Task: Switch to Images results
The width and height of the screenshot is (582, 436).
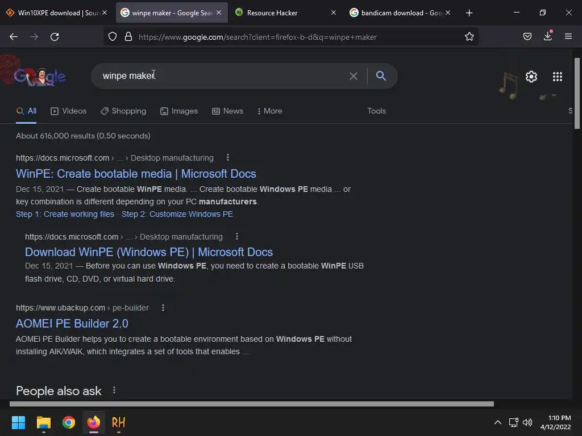Action: (179, 111)
